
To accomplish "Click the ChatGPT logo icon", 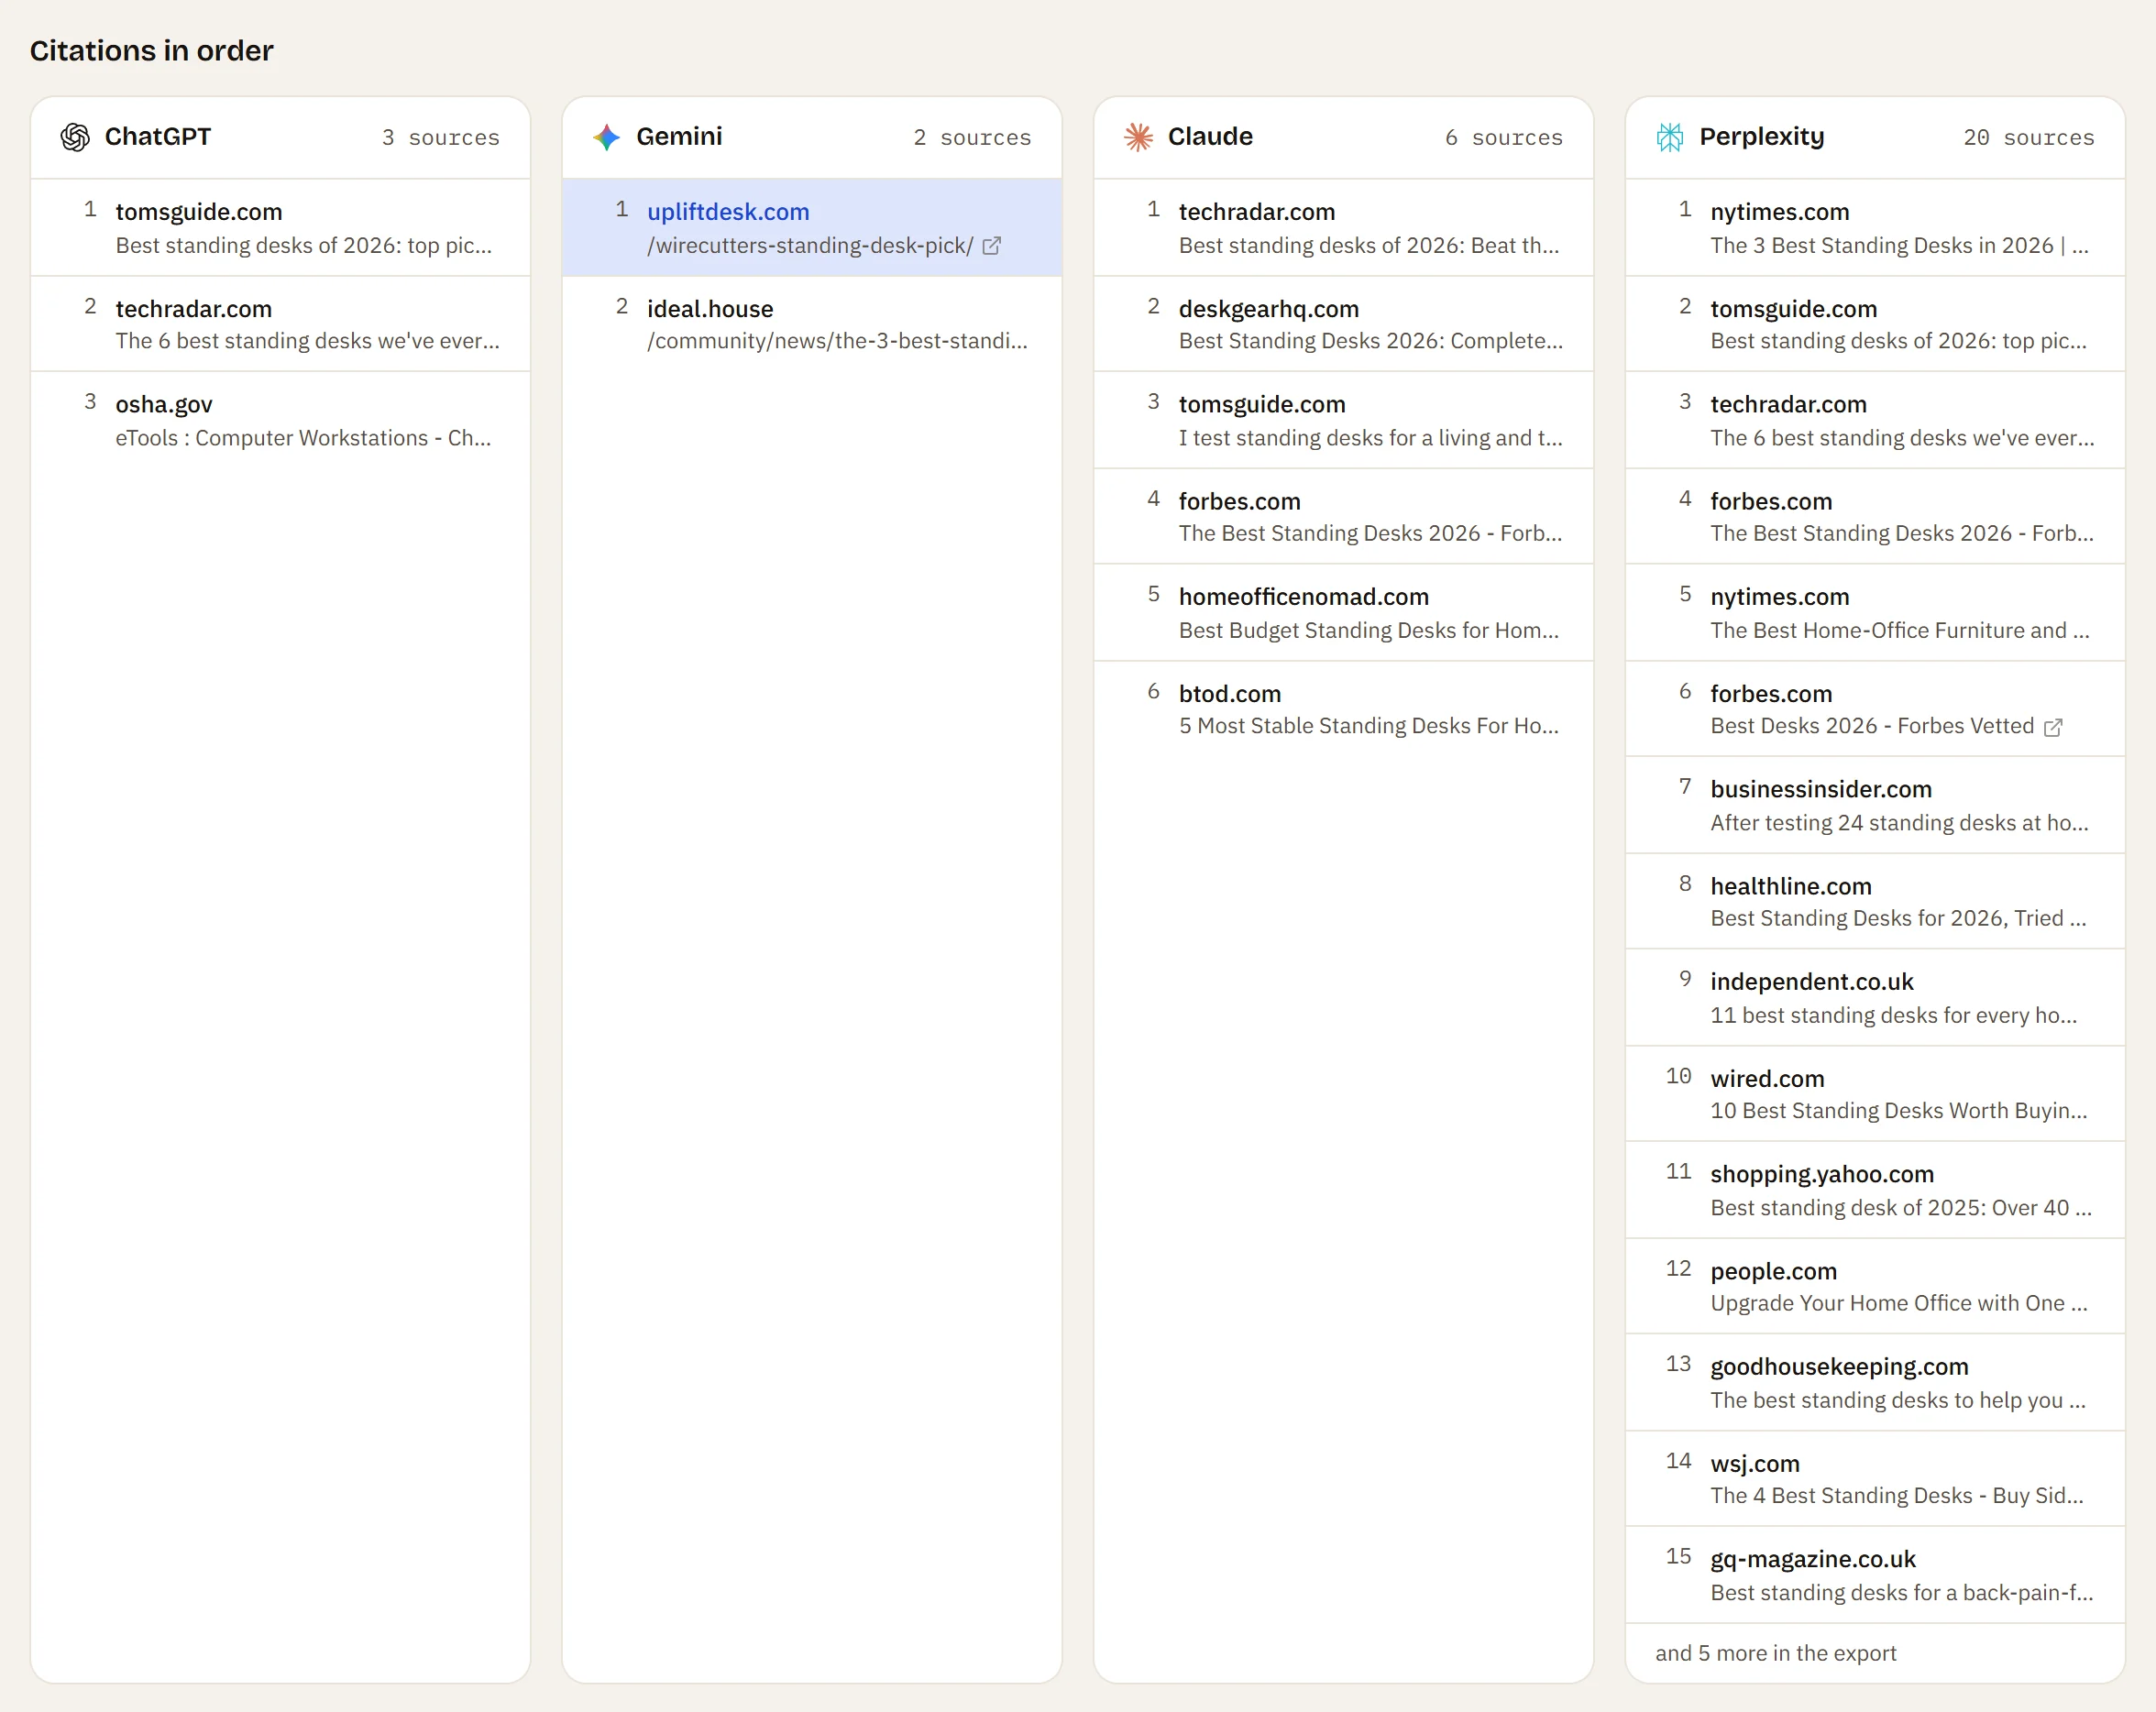I will pos(75,137).
